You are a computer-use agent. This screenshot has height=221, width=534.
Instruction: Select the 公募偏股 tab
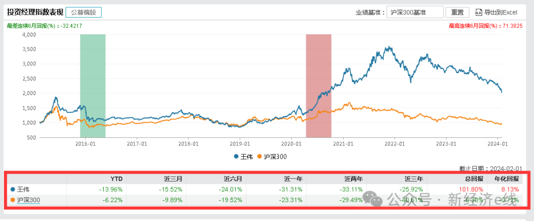pos(83,12)
